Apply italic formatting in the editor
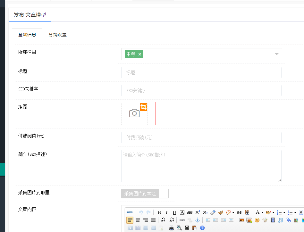304x232 pixels. coord(166,212)
